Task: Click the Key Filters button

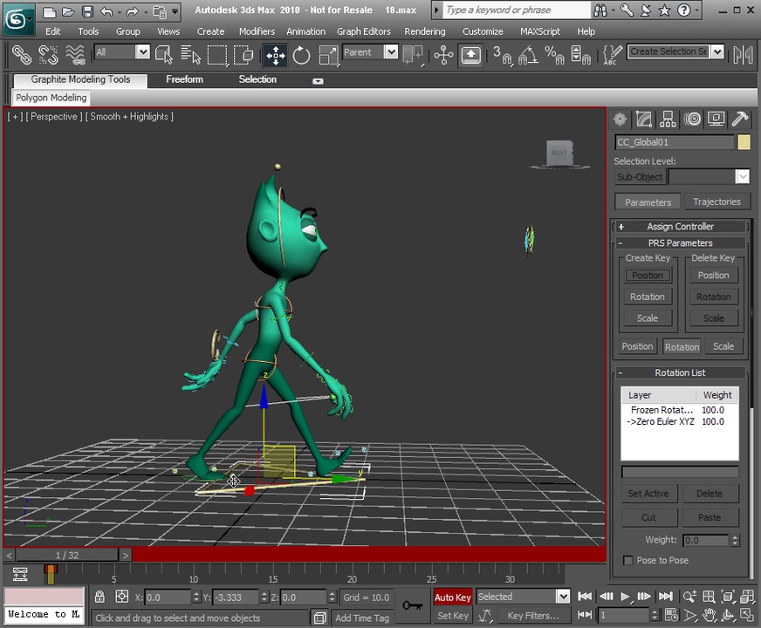Action: click(x=532, y=616)
